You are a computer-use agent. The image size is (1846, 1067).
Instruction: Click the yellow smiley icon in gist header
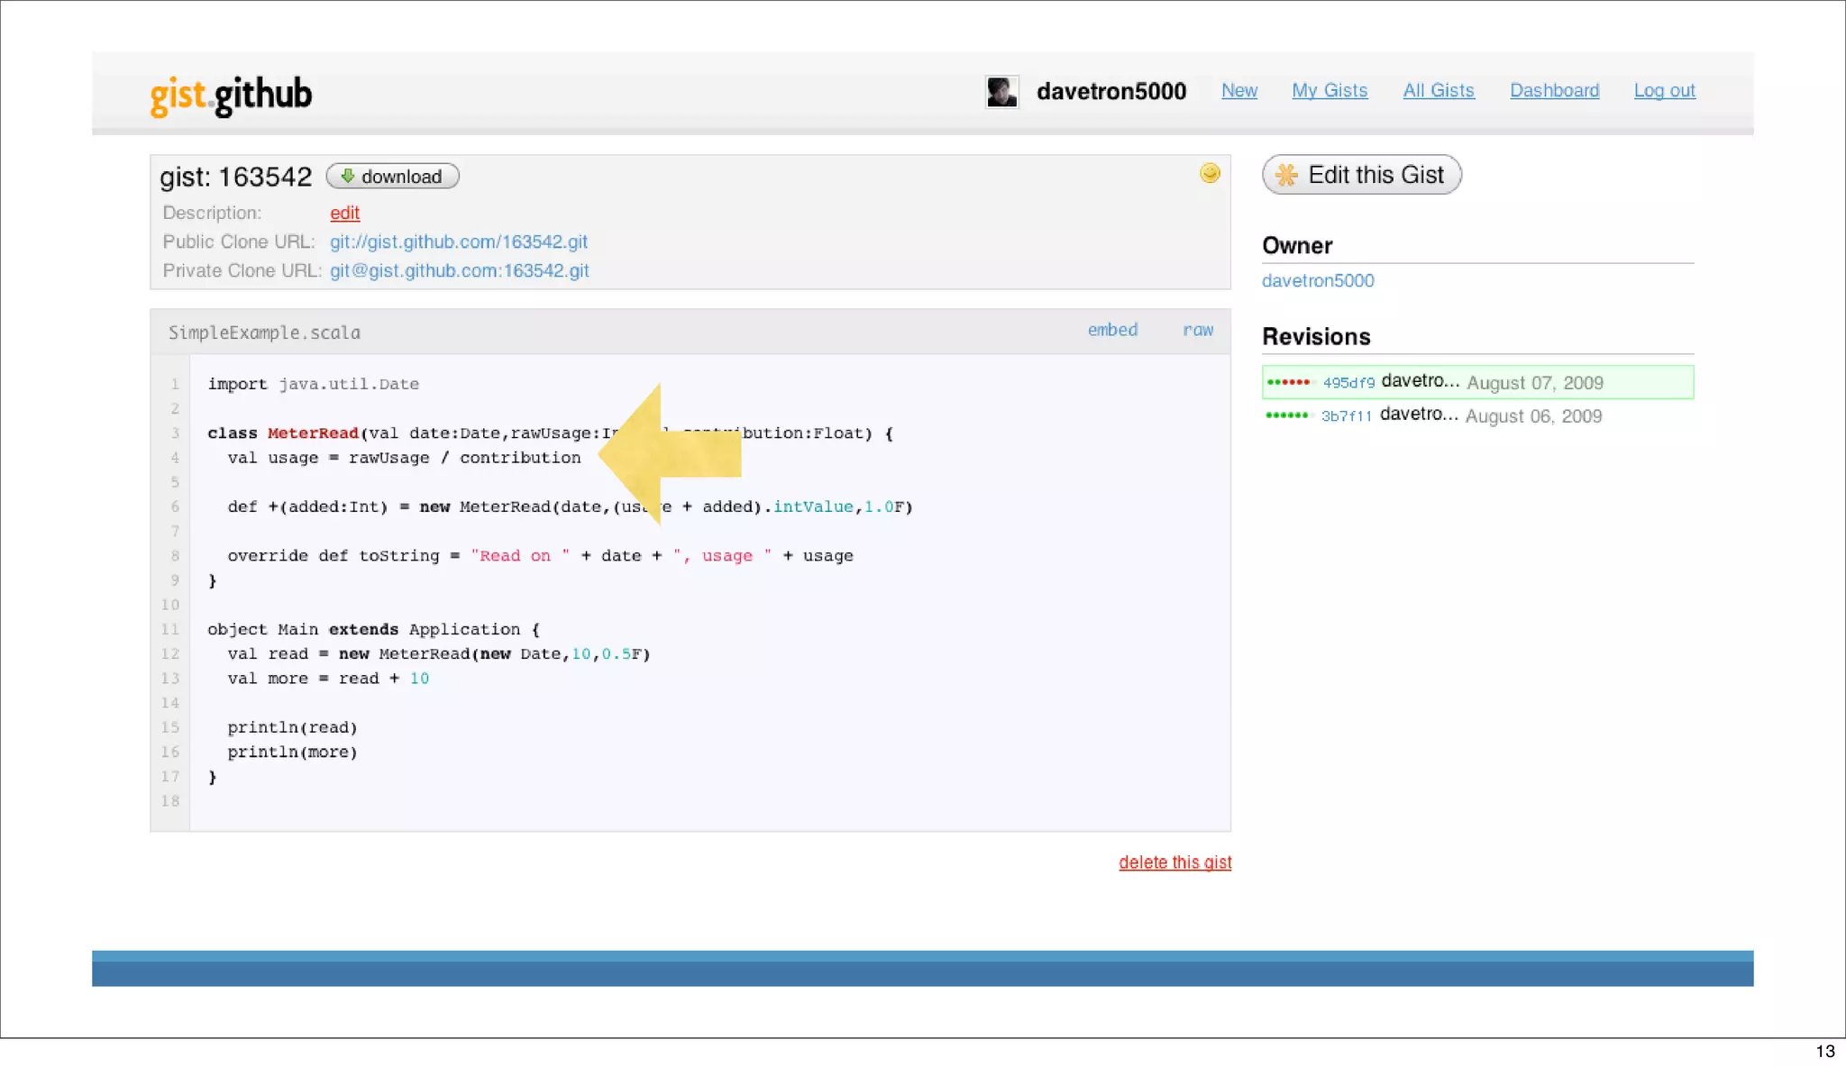(x=1210, y=173)
